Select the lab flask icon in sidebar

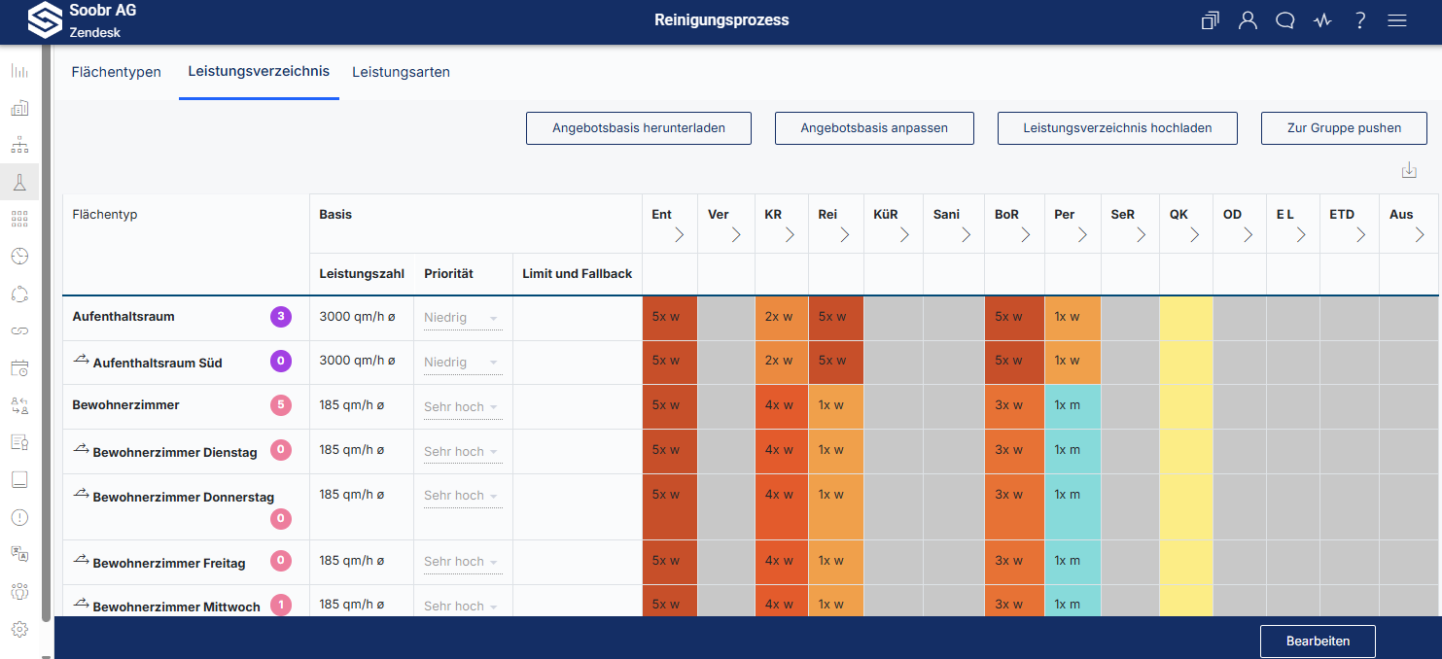[19, 182]
